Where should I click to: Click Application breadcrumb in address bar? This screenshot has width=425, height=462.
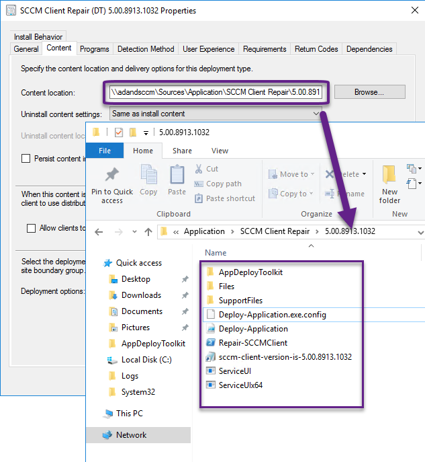coord(204,231)
